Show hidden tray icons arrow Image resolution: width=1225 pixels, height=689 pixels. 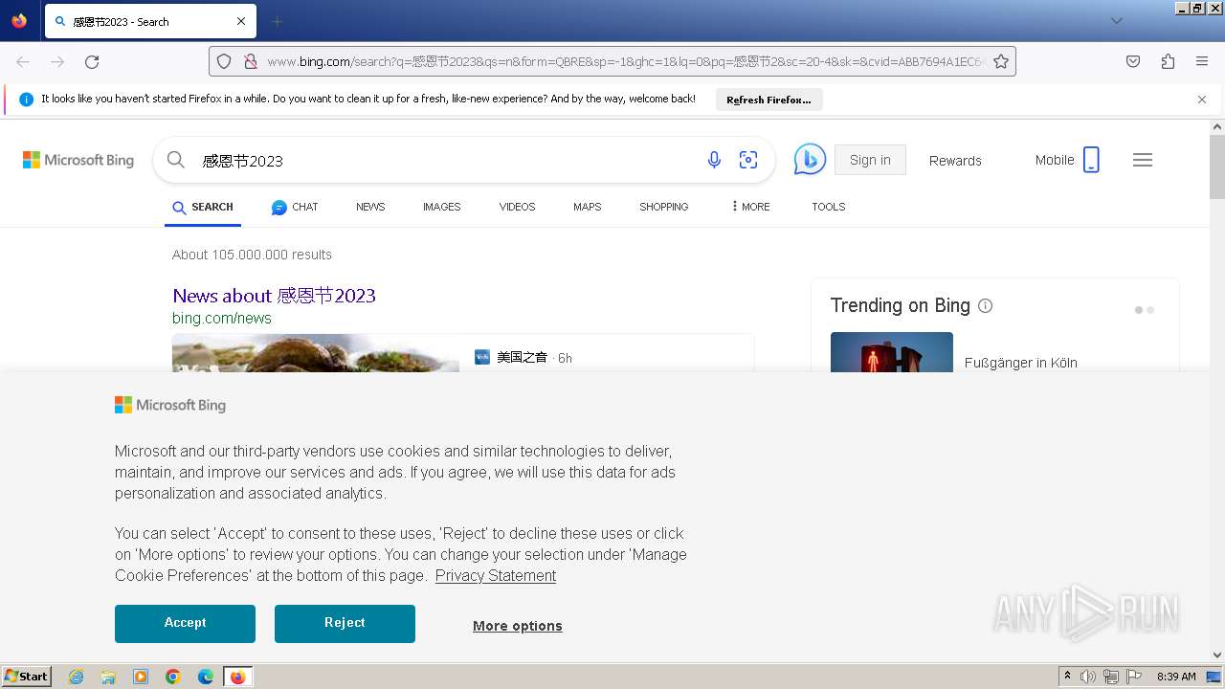1067,677
